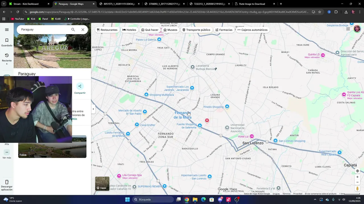Click the Más link in description
The height and width of the screenshot is (204, 364).
(74, 119)
